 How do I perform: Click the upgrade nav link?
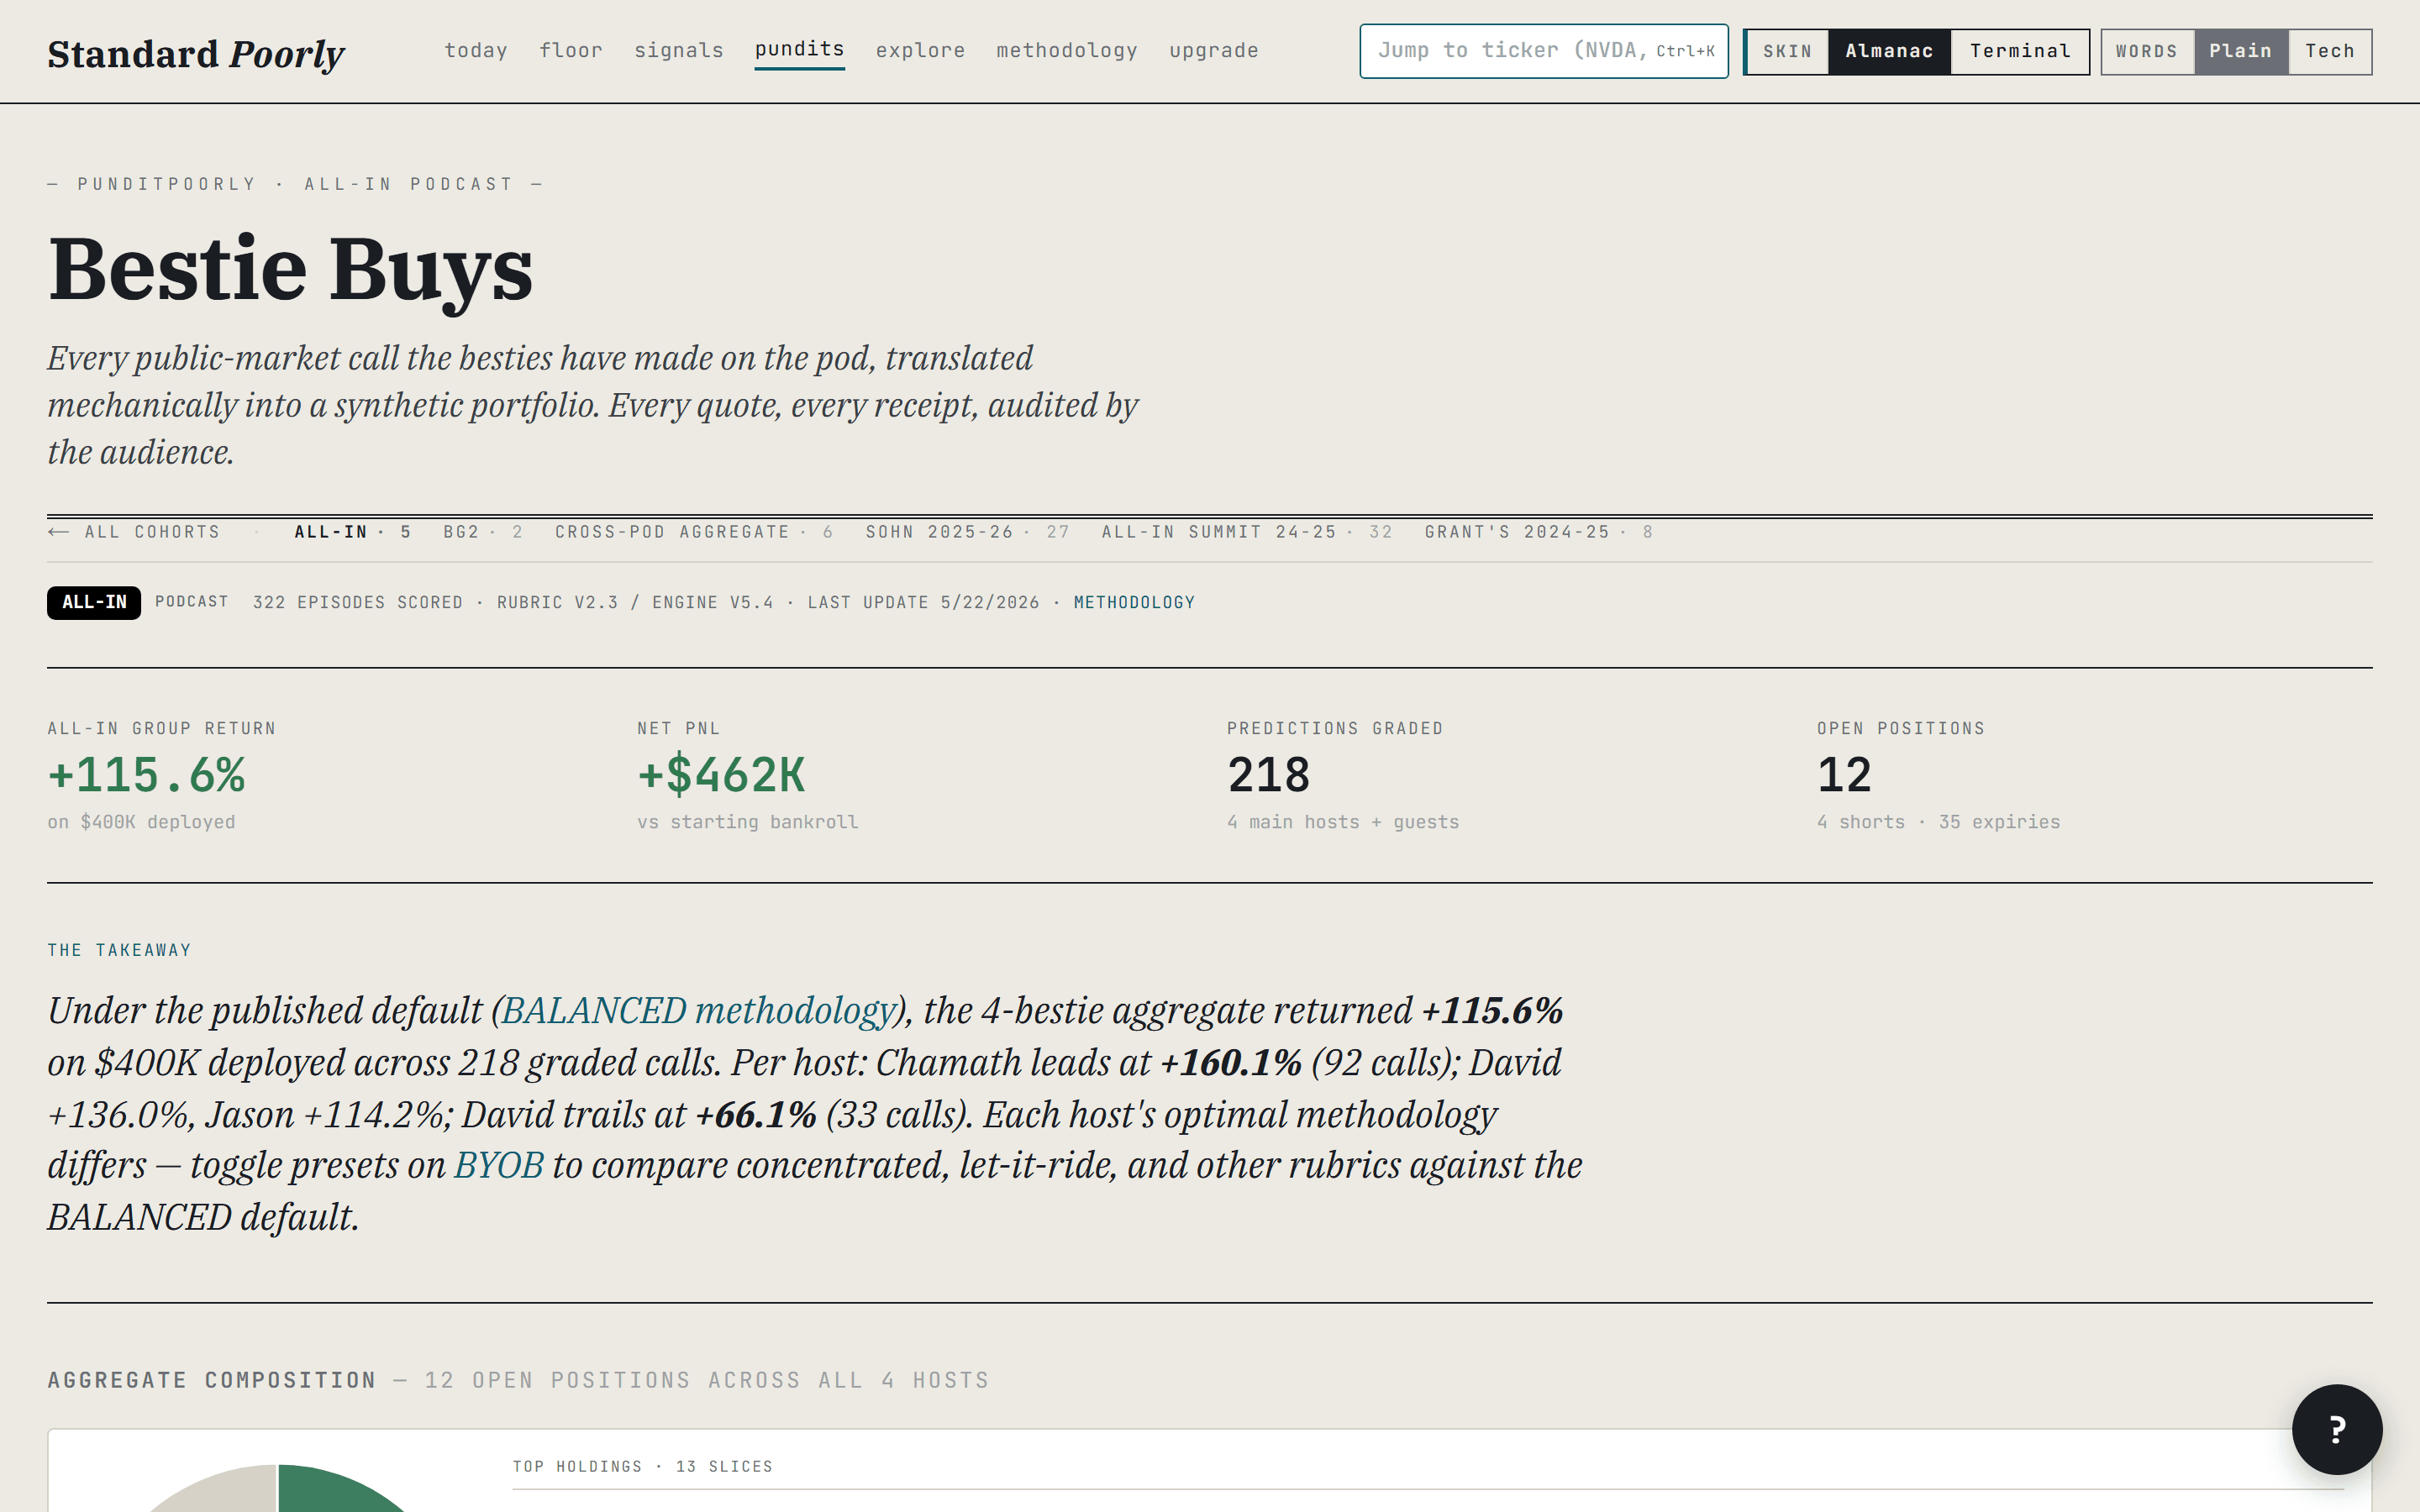(x=1214, y=50)
